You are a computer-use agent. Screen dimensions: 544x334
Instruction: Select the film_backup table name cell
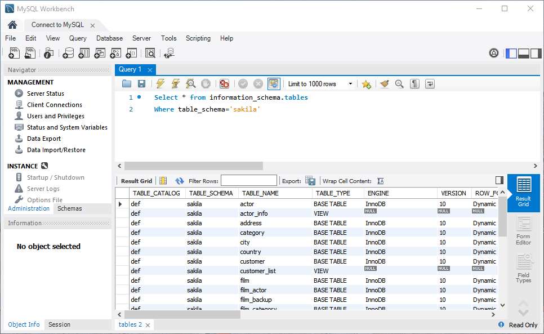(256, 300)
